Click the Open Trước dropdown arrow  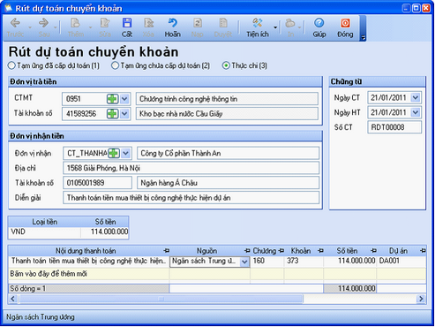[x=30, y=27]
